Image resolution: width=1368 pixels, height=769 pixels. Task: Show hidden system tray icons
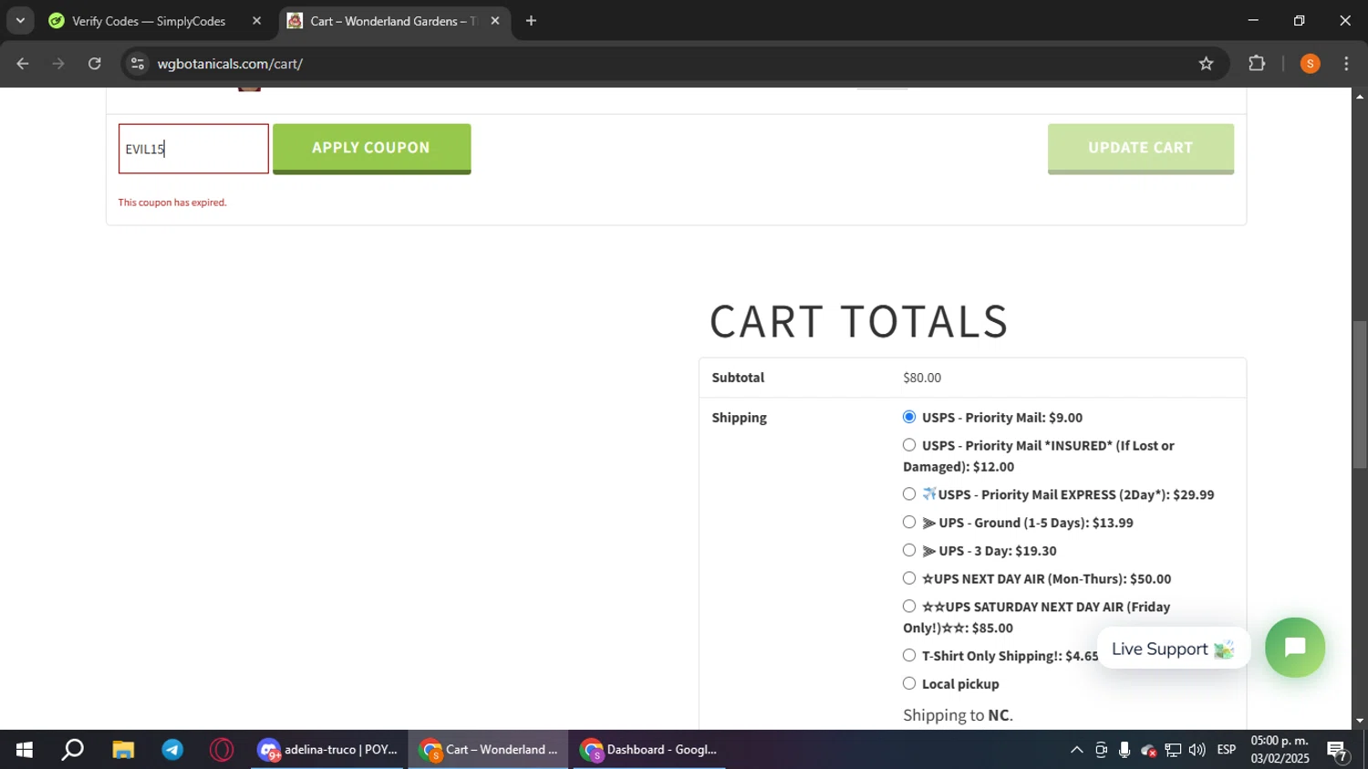[1076, 750]
